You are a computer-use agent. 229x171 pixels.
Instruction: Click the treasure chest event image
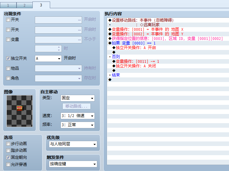pyautogui.click(x=20, y=111)
